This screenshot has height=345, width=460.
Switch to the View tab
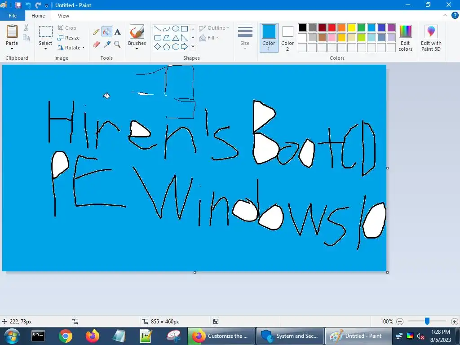click(63, 16)
